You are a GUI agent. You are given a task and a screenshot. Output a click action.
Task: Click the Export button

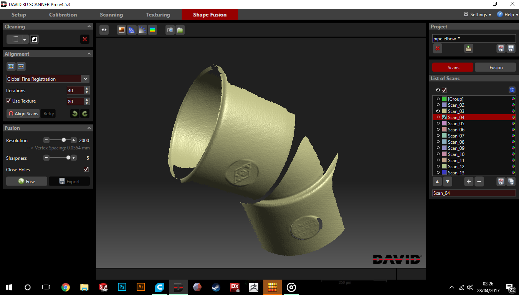pos(69,181)
